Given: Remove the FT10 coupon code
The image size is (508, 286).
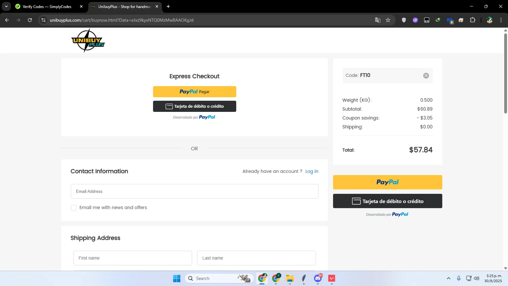Looking at the screenshot, I should coord(426,76).
